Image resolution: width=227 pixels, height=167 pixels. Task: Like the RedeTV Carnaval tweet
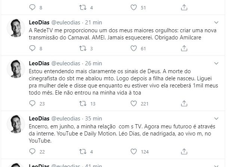(134, 48)
